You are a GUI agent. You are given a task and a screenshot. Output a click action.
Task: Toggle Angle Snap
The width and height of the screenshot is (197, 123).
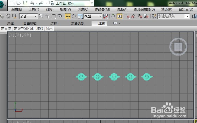click(x=134, y=16)
